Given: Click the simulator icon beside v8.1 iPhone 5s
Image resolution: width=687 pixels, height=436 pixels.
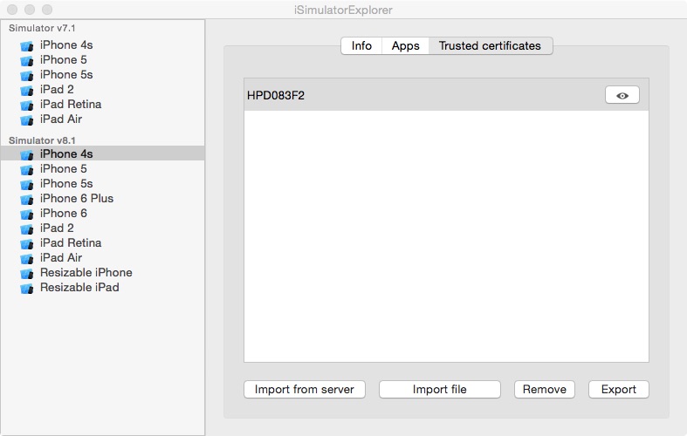Looking at the screenshot, I should pos(27,184).
